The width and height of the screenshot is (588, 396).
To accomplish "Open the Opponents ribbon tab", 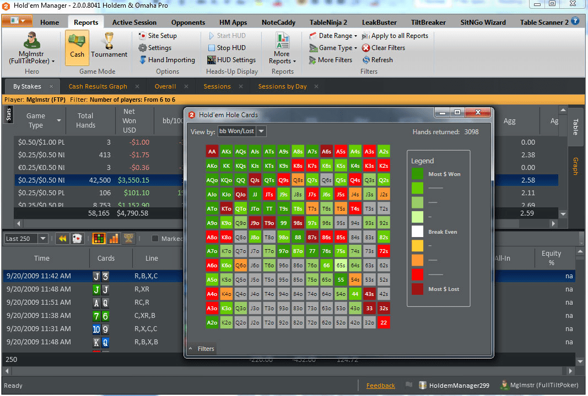I will pos(188,23).
